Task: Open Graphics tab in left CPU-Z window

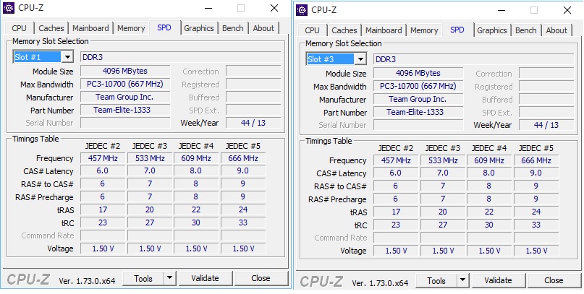Action: coord(199,28)
